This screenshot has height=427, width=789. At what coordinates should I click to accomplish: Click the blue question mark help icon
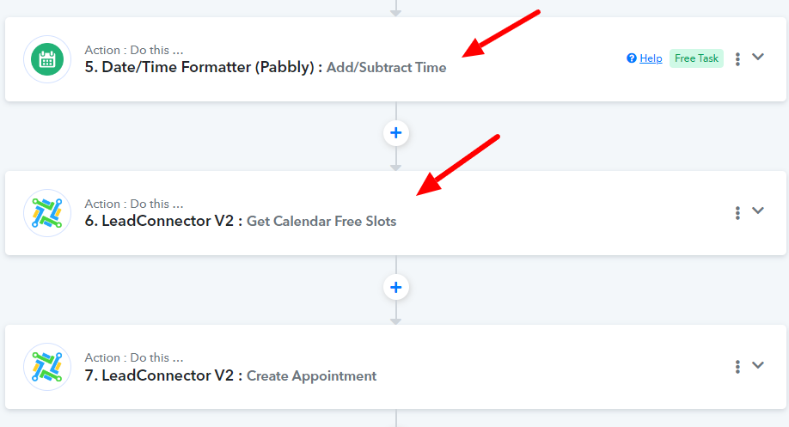click(632, 58)
